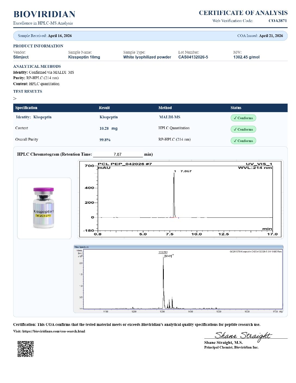Click the content result 10.28 mg
Viewport: 296px width, 383px height.
(109, 128)
